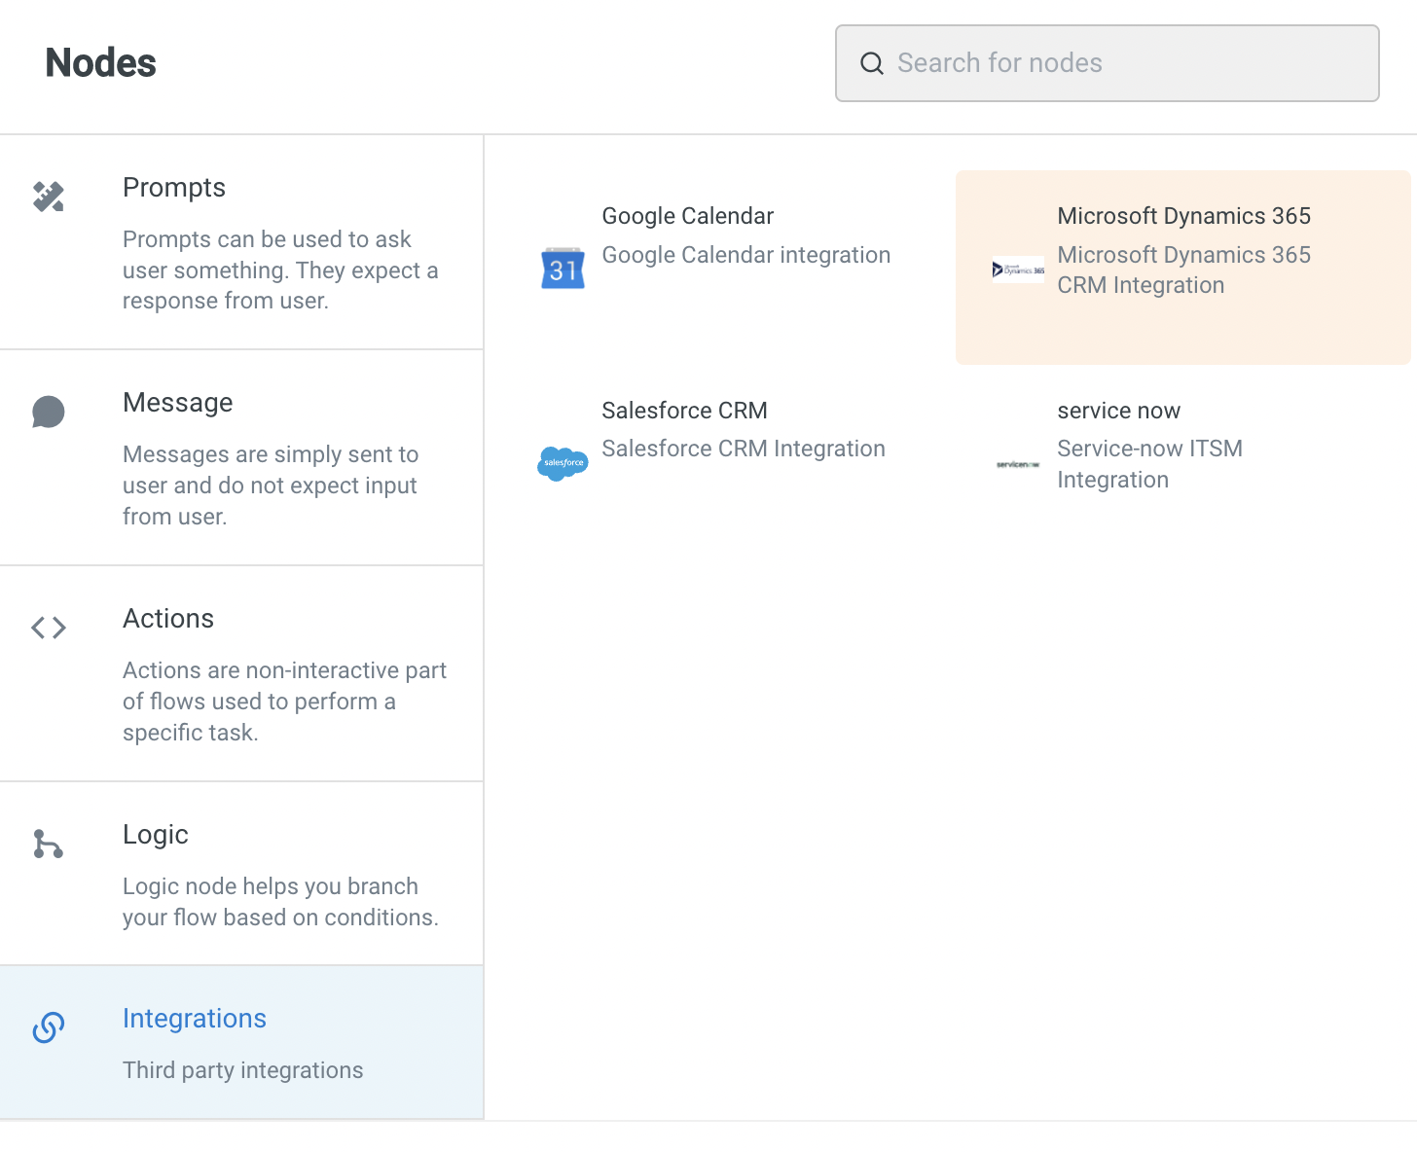Click the Integrations link icon
Image resolution: width=1417 pixels, height=1152 pixels.
pos(49,1027)
